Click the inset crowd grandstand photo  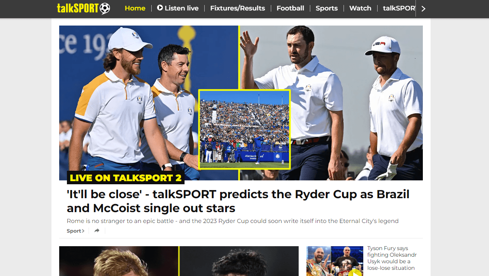pyautogui.click(x=244, y=129)
